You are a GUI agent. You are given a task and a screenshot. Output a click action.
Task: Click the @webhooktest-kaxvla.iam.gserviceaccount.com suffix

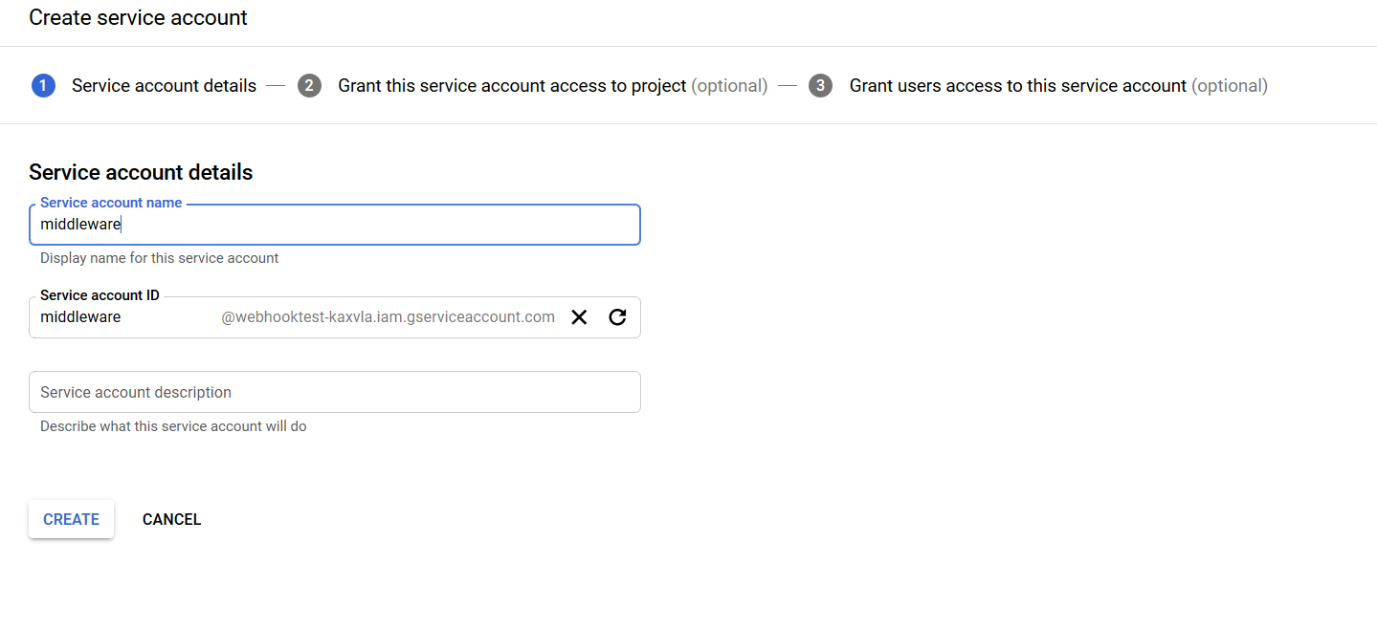pyautogui.click(x=388, y=317)
